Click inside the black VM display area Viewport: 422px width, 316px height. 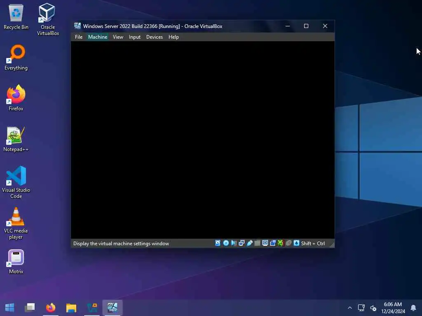(203, 140)
